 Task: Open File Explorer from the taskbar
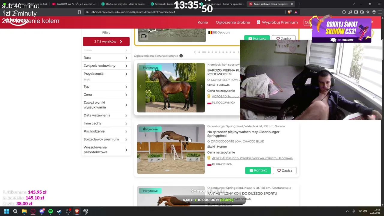pos(24,211)
